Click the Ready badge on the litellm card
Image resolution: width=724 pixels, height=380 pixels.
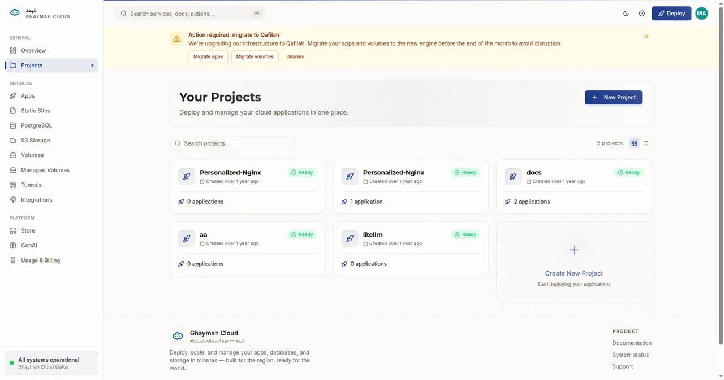(x=466, y=234)
